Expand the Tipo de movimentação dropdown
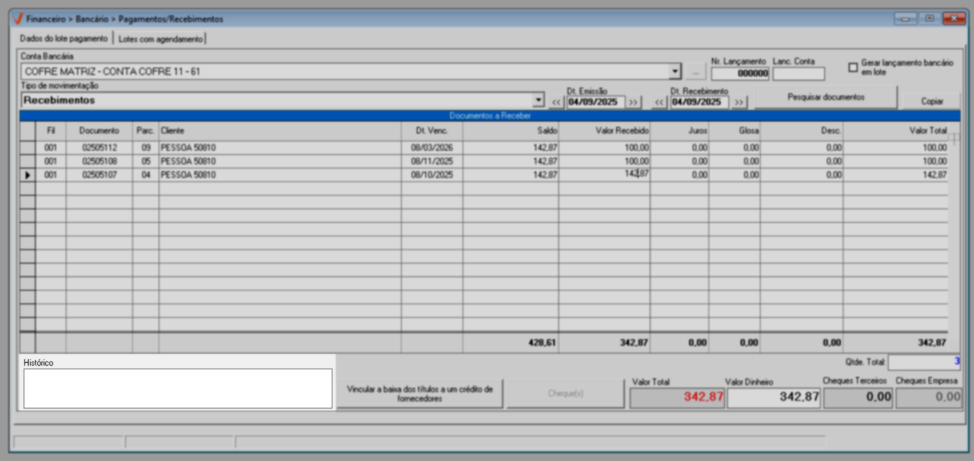Screen dimensions: 974x461 (538, 100)
